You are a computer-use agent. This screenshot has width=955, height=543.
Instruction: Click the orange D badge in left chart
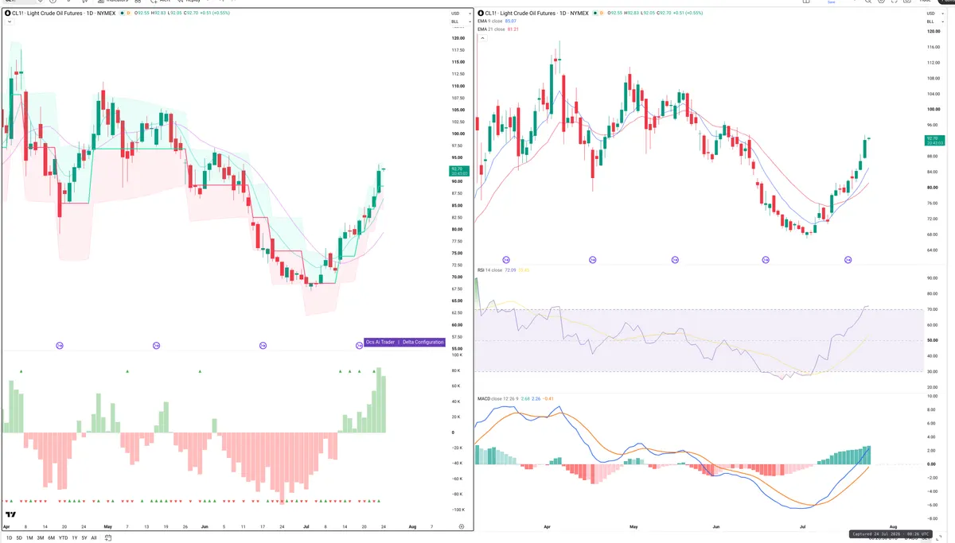(129, 13)
